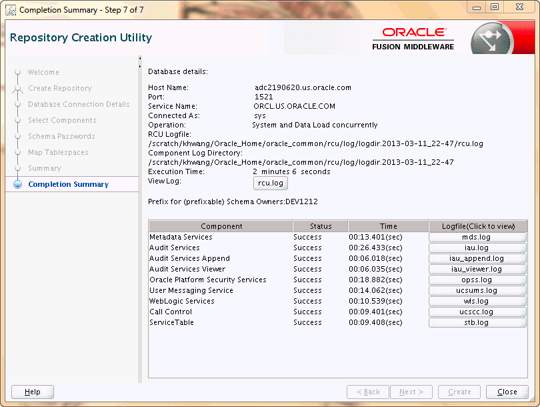Image resolution: width=540 pixels, height=407 pixels.
Task: View the iau_append.log logfile
Action: point(477,258)
